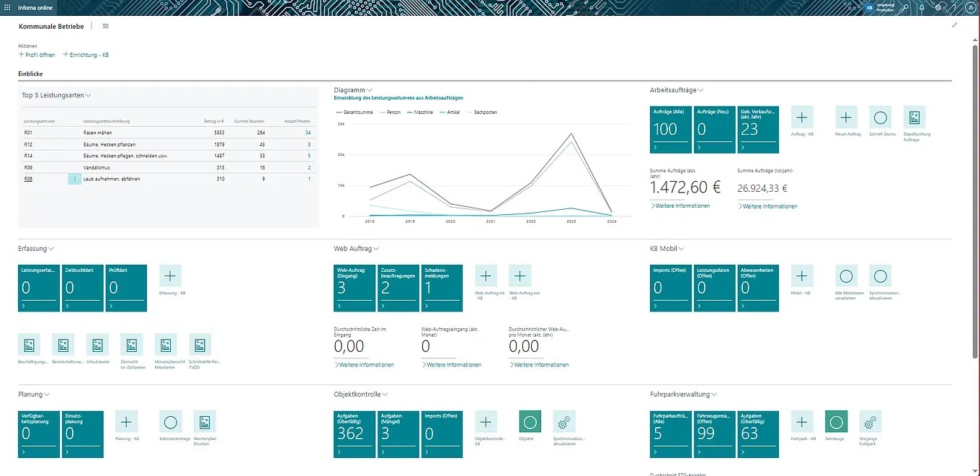This screenshot has height=476, width=980.
Task: Open the Urlaubskarte report icon
Action: (x=97, y=345)
